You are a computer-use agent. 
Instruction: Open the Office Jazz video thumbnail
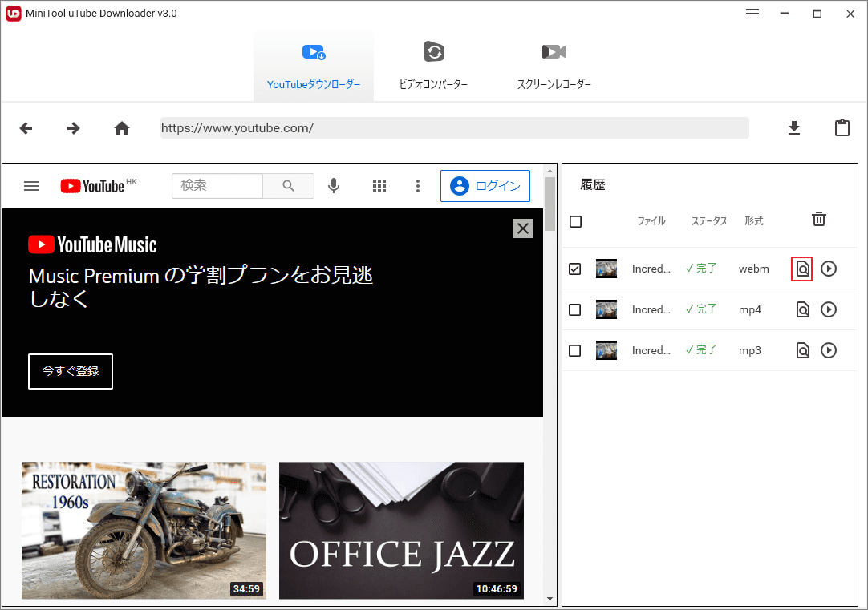(x=401, y=531)
